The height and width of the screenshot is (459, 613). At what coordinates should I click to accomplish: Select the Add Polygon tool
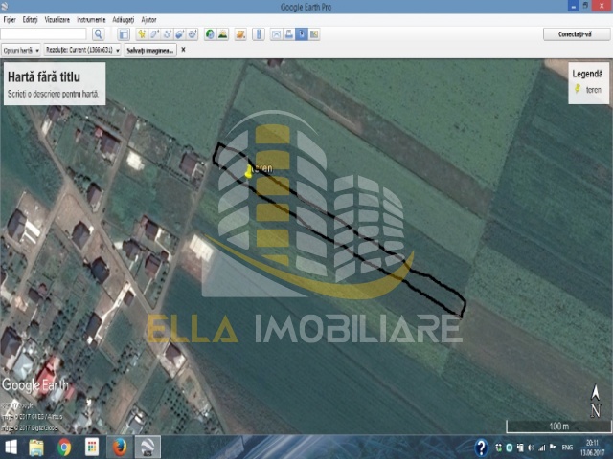[x=154, y=34]
